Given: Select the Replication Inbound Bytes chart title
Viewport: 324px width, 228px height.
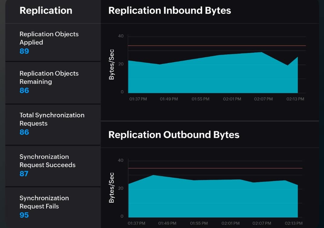Looking at the screenshot, I should click(x=170, y=10).
